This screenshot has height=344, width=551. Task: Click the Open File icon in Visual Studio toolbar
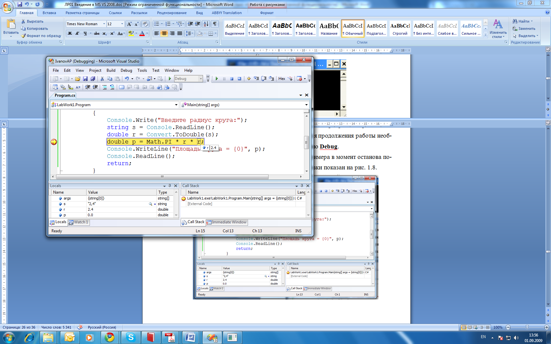coord(77,79)
